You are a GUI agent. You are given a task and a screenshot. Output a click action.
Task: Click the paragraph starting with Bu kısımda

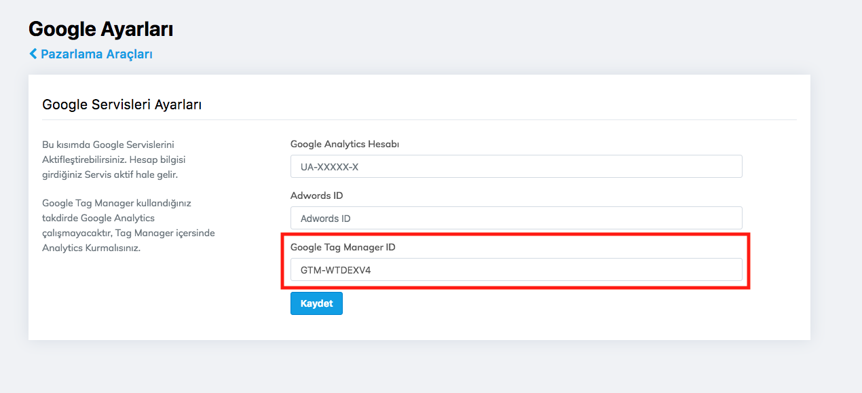(114, 160)
